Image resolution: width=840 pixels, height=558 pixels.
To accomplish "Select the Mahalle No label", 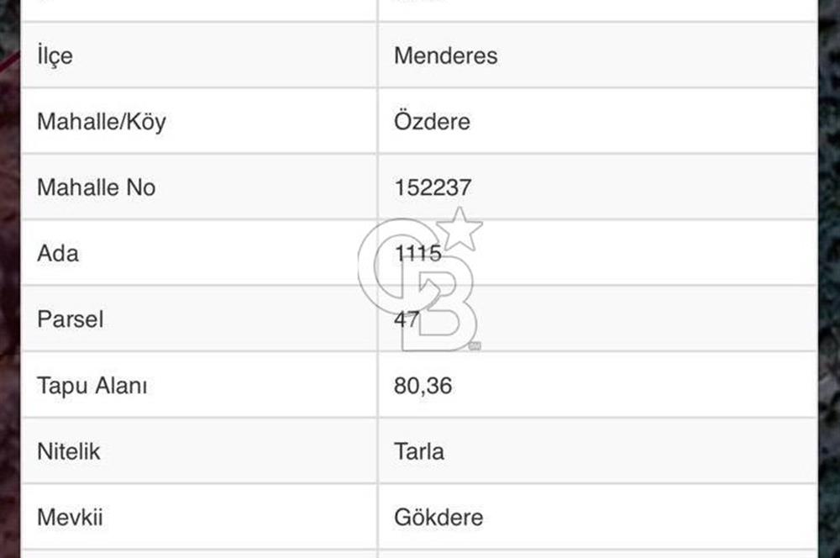I will pos(96,187).
